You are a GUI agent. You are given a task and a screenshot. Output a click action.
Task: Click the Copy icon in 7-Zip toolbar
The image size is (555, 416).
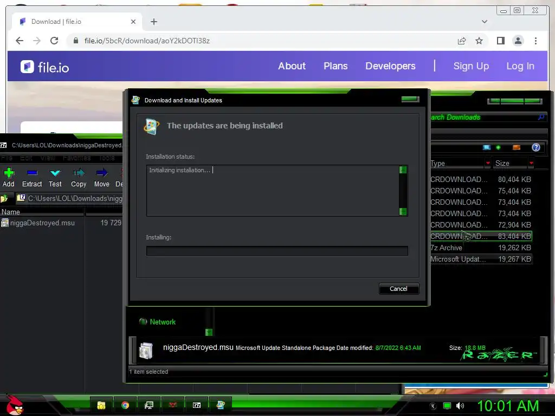coord(79,173)
